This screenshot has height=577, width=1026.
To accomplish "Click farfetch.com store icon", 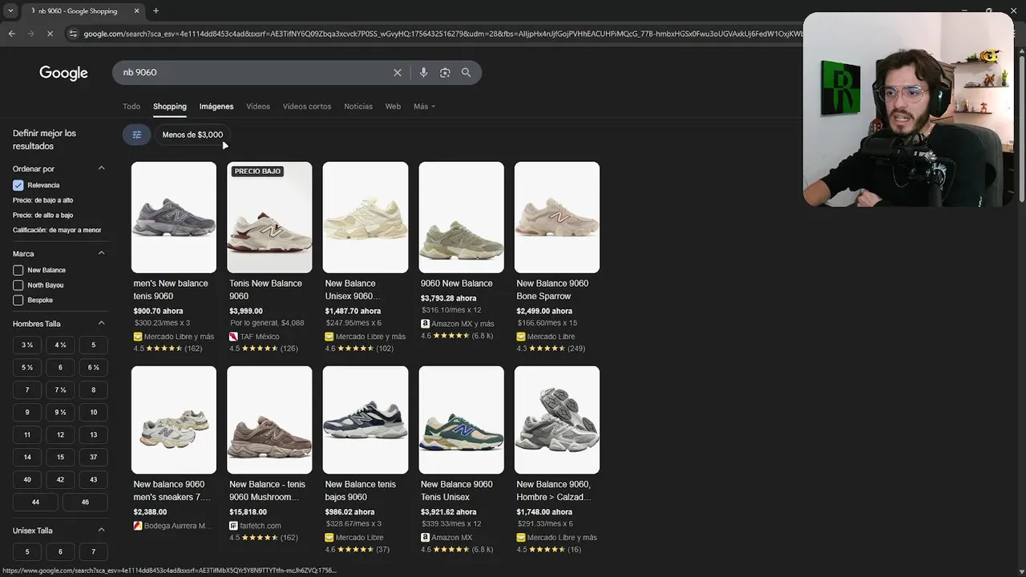I will pos(233,526).
